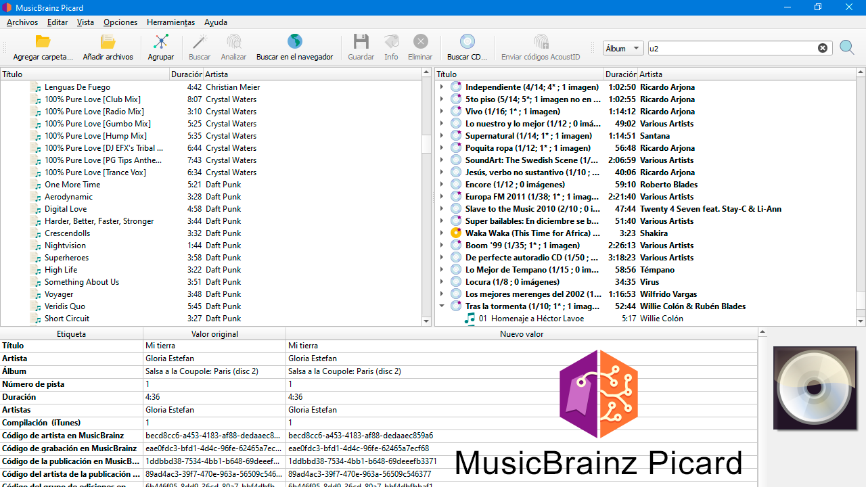Expand Lo Mejor de Tempano album
Screen dimensions: 866x487
442,270
